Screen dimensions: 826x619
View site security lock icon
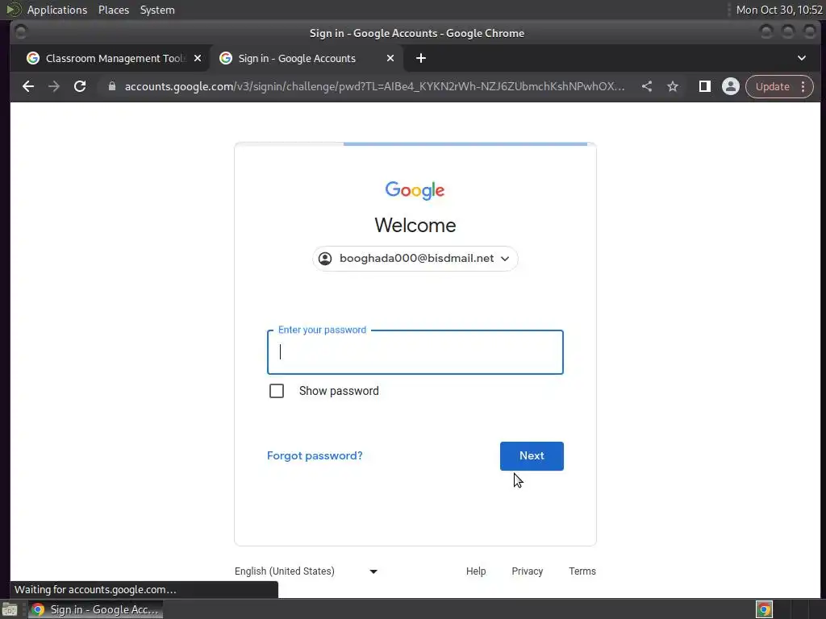pos(111,86)
